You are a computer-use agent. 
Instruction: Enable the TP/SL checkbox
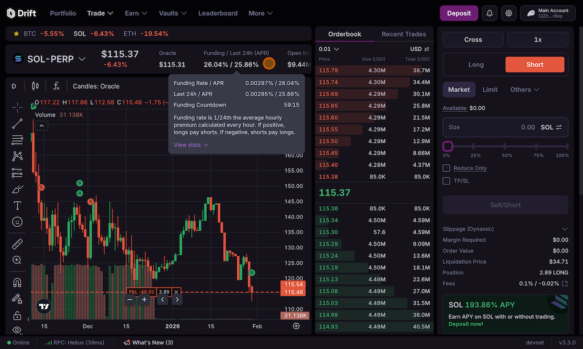pyautogui.click(x=447, y=181)
